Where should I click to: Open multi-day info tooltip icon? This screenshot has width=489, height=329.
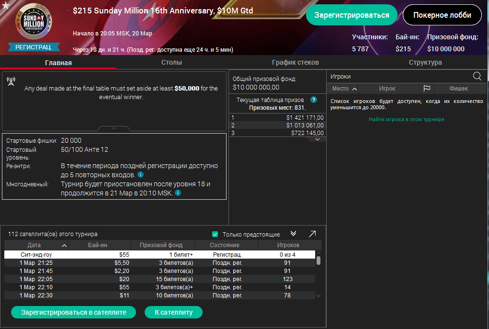178,193
